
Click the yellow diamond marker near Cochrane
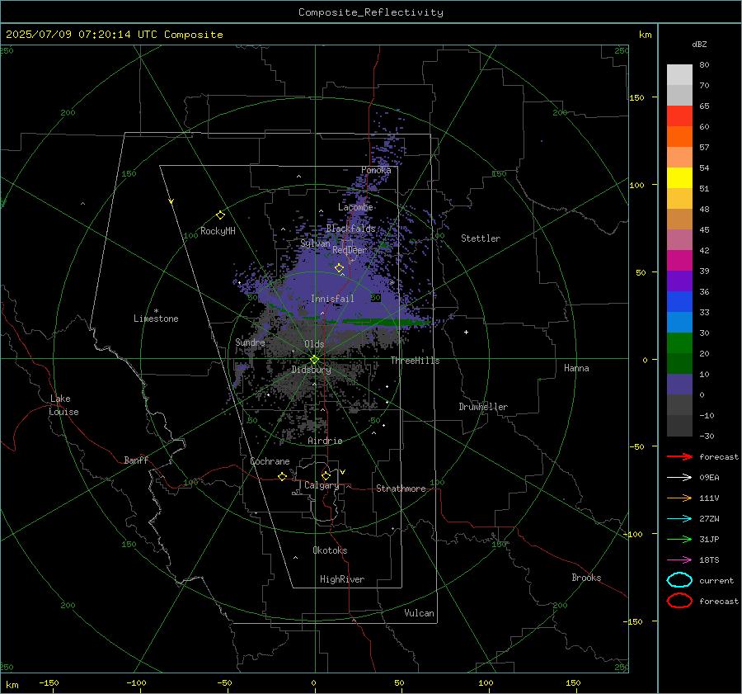click(x=283, y=476)
